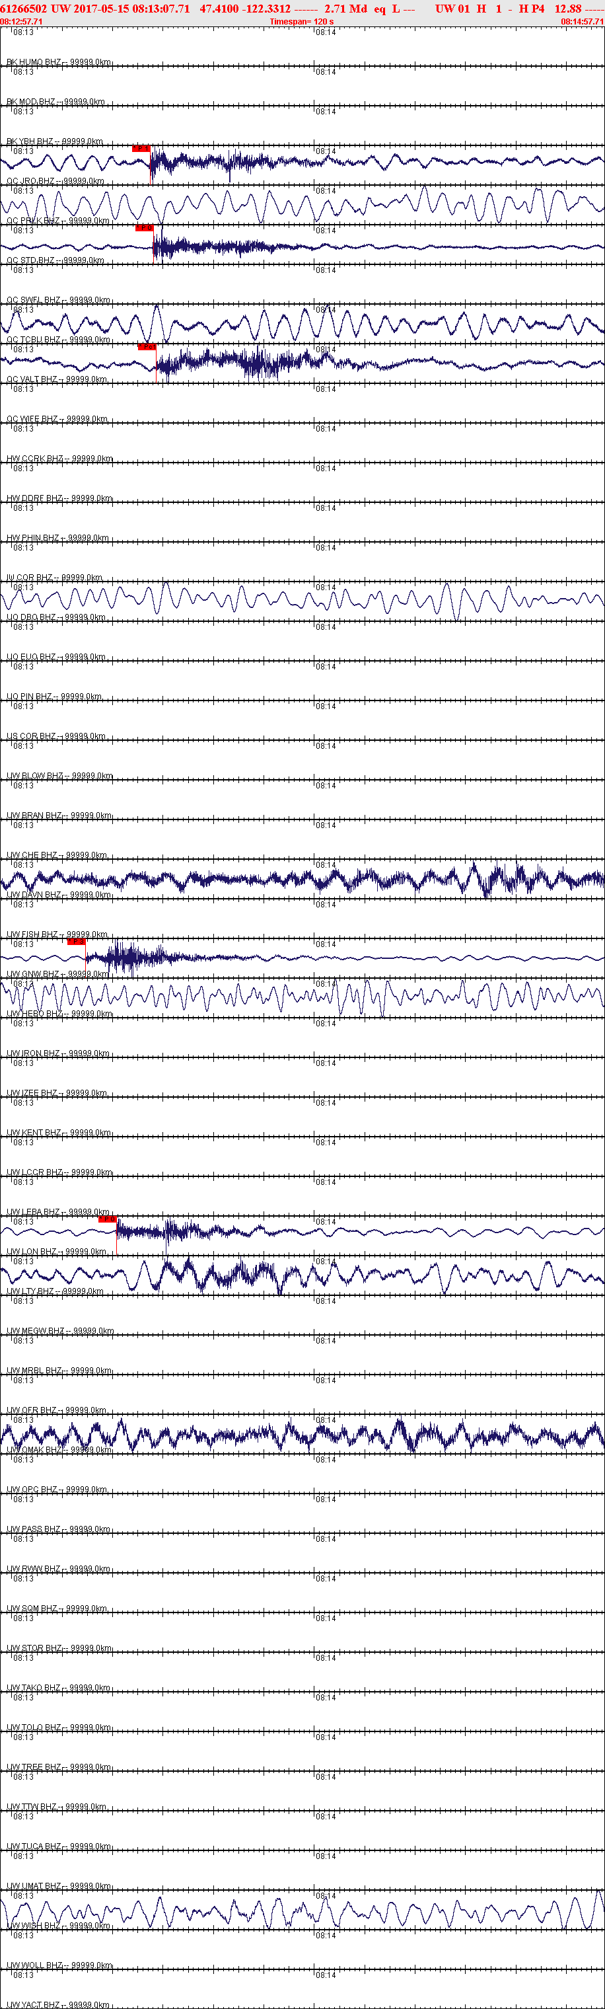This screenshot has height=2009, width=605.
Task: Select the UW MEGW BHZ channel label
Action: [60, 1330]
